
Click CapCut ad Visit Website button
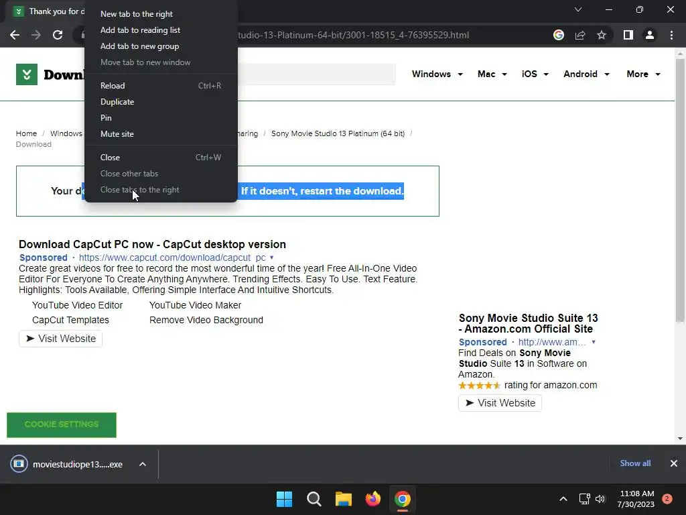tap(60, 339)
